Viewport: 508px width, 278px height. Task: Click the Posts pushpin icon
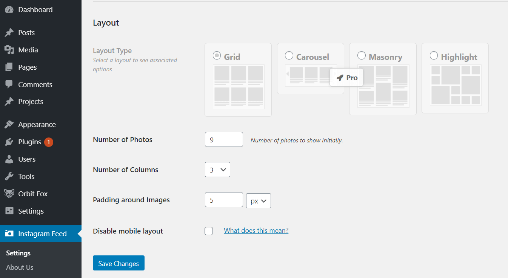(x=9, y=33)
